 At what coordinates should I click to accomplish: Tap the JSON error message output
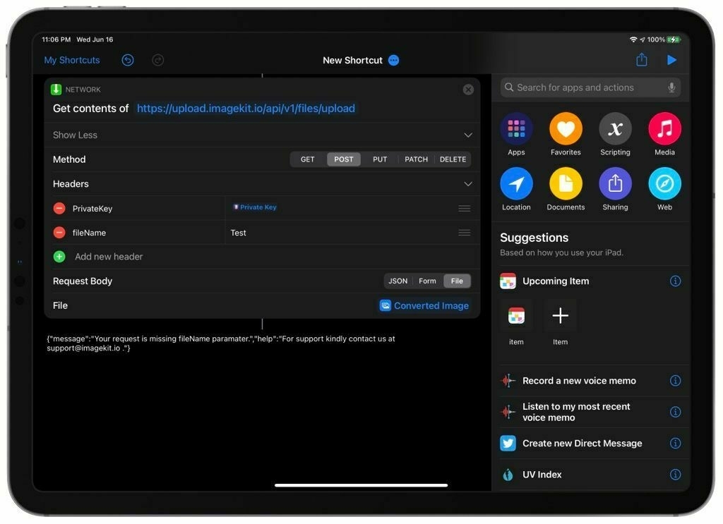click(221, 343)
